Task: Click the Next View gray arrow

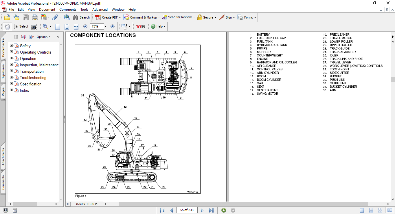Action: 233,210
